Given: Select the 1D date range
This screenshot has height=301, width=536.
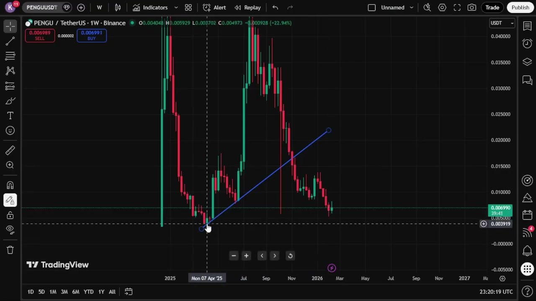Looking at the screenshot, I should [31, 292].
